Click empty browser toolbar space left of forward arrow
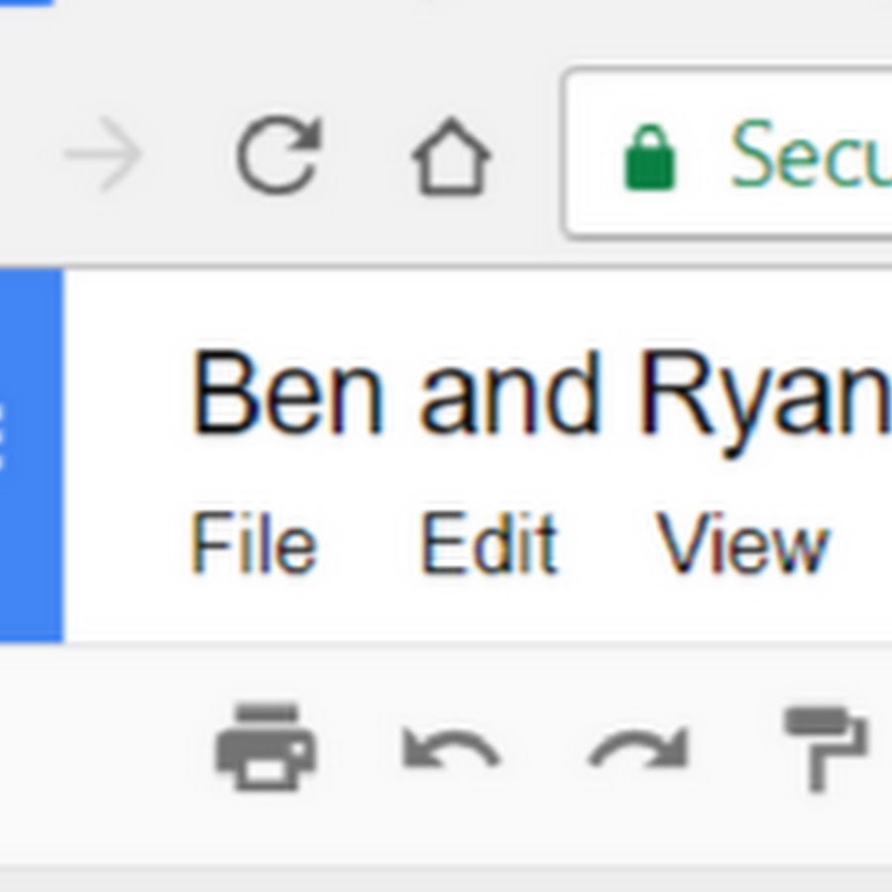 coord(25,156)
